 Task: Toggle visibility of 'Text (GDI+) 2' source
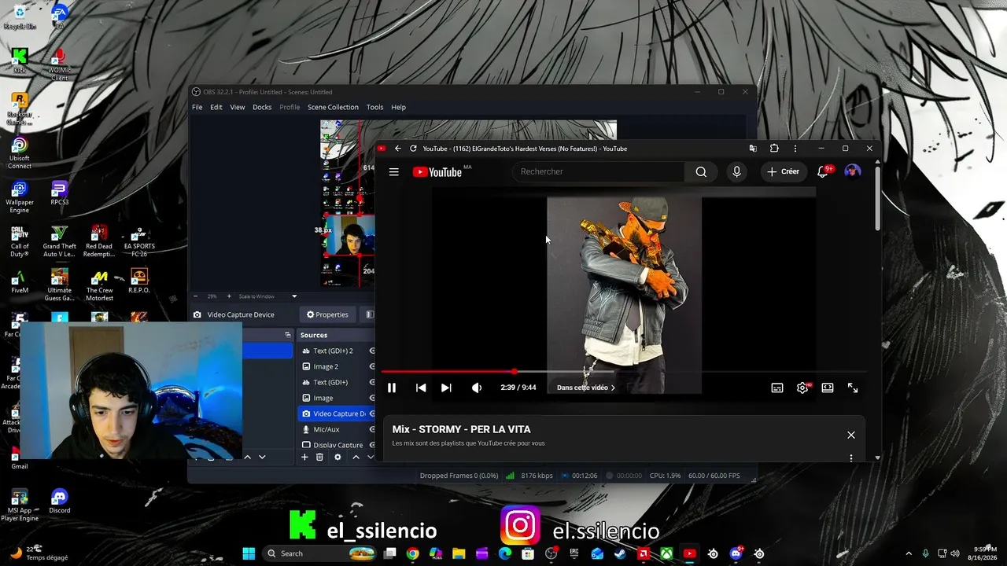(x=372, y=351)
